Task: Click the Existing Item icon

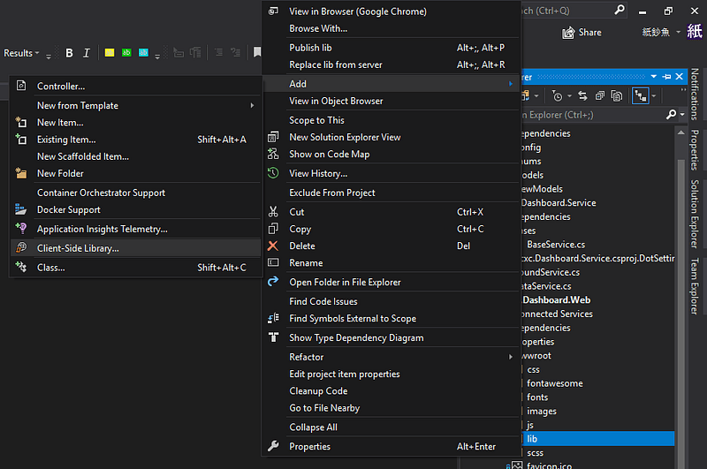Action: coord(21,140)
